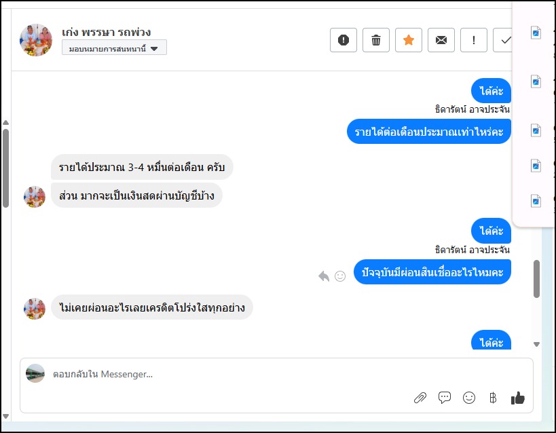Delete conversation using trash icon
Screen dimensions: 556x433
click(x=376, y=40)
